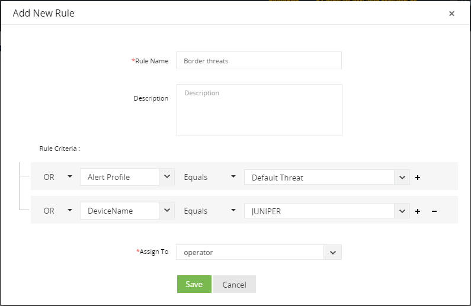Change Equals condition on DeviceName row
Viewport: 471px width, 306px height.
[x=210, y=211]
